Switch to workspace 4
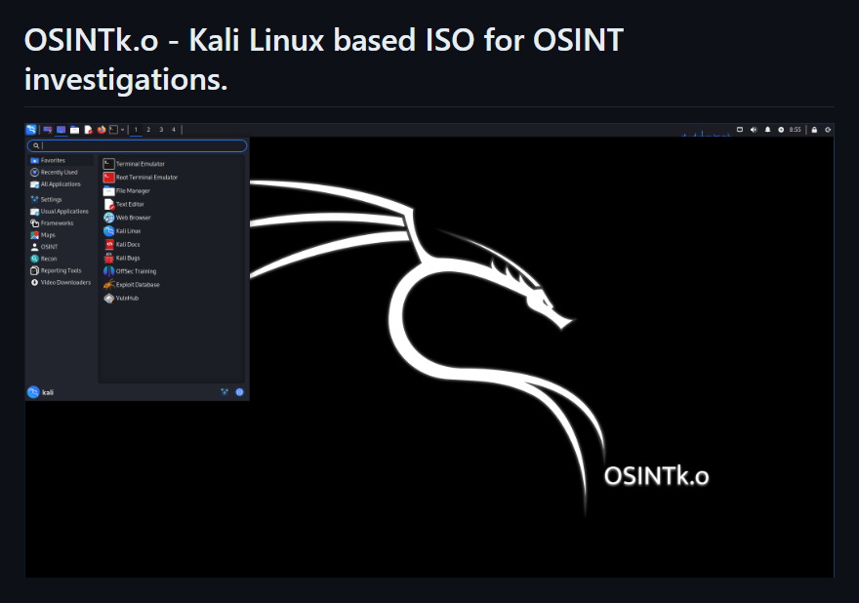 [x=174, y=130]
